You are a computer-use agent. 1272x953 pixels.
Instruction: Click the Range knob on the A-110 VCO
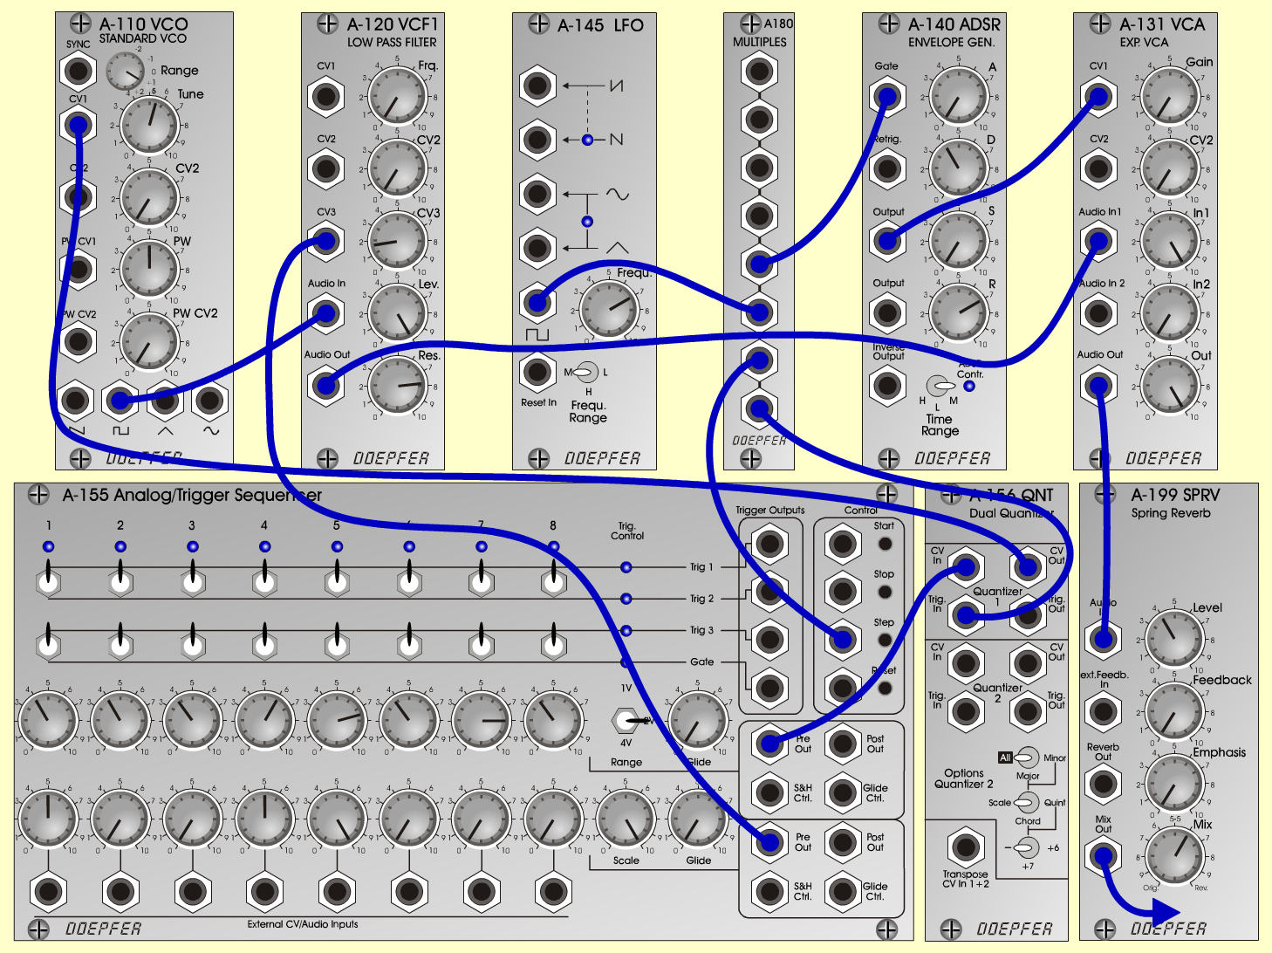(126, 72)
